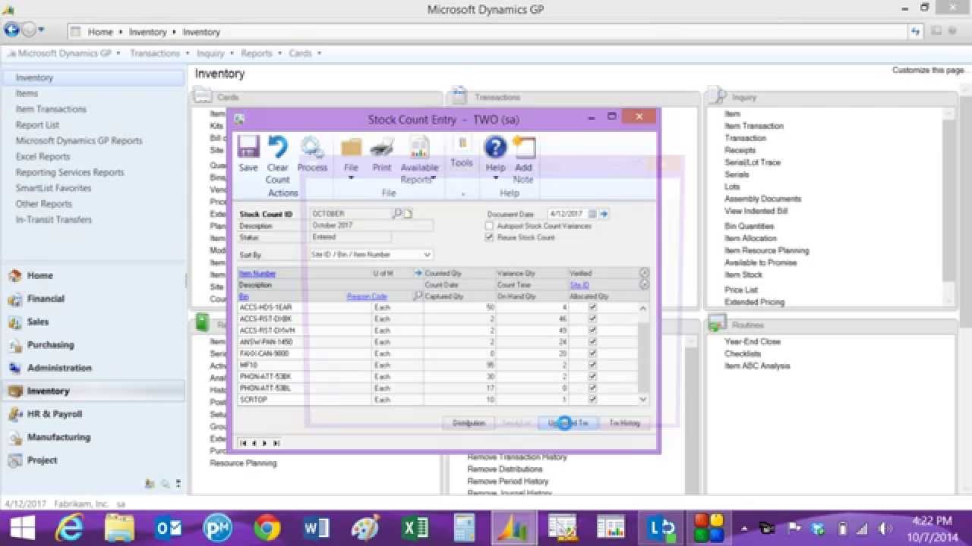Toggle Verified checkbox for ACCS-HDS-1EAR

click(x=592, y=308)
